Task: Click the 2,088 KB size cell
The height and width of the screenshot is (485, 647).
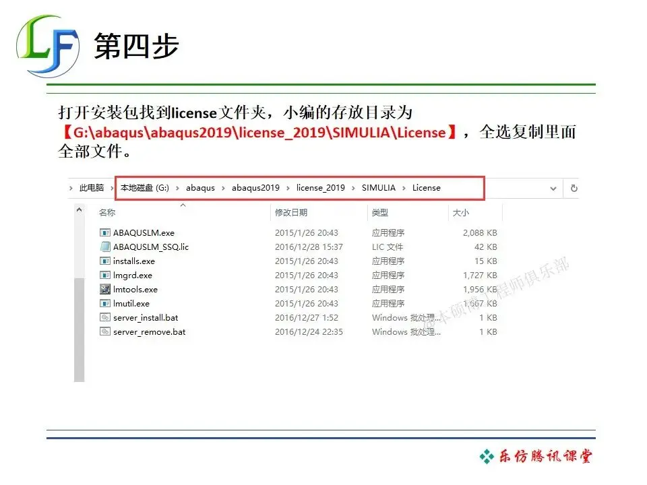Action: click(x=480, y=233)
